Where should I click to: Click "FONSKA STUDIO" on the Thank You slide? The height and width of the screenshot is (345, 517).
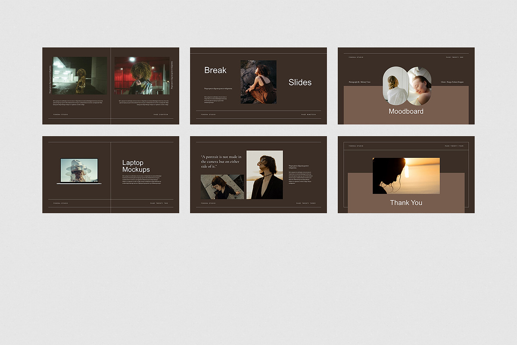[x=356, y=146]
